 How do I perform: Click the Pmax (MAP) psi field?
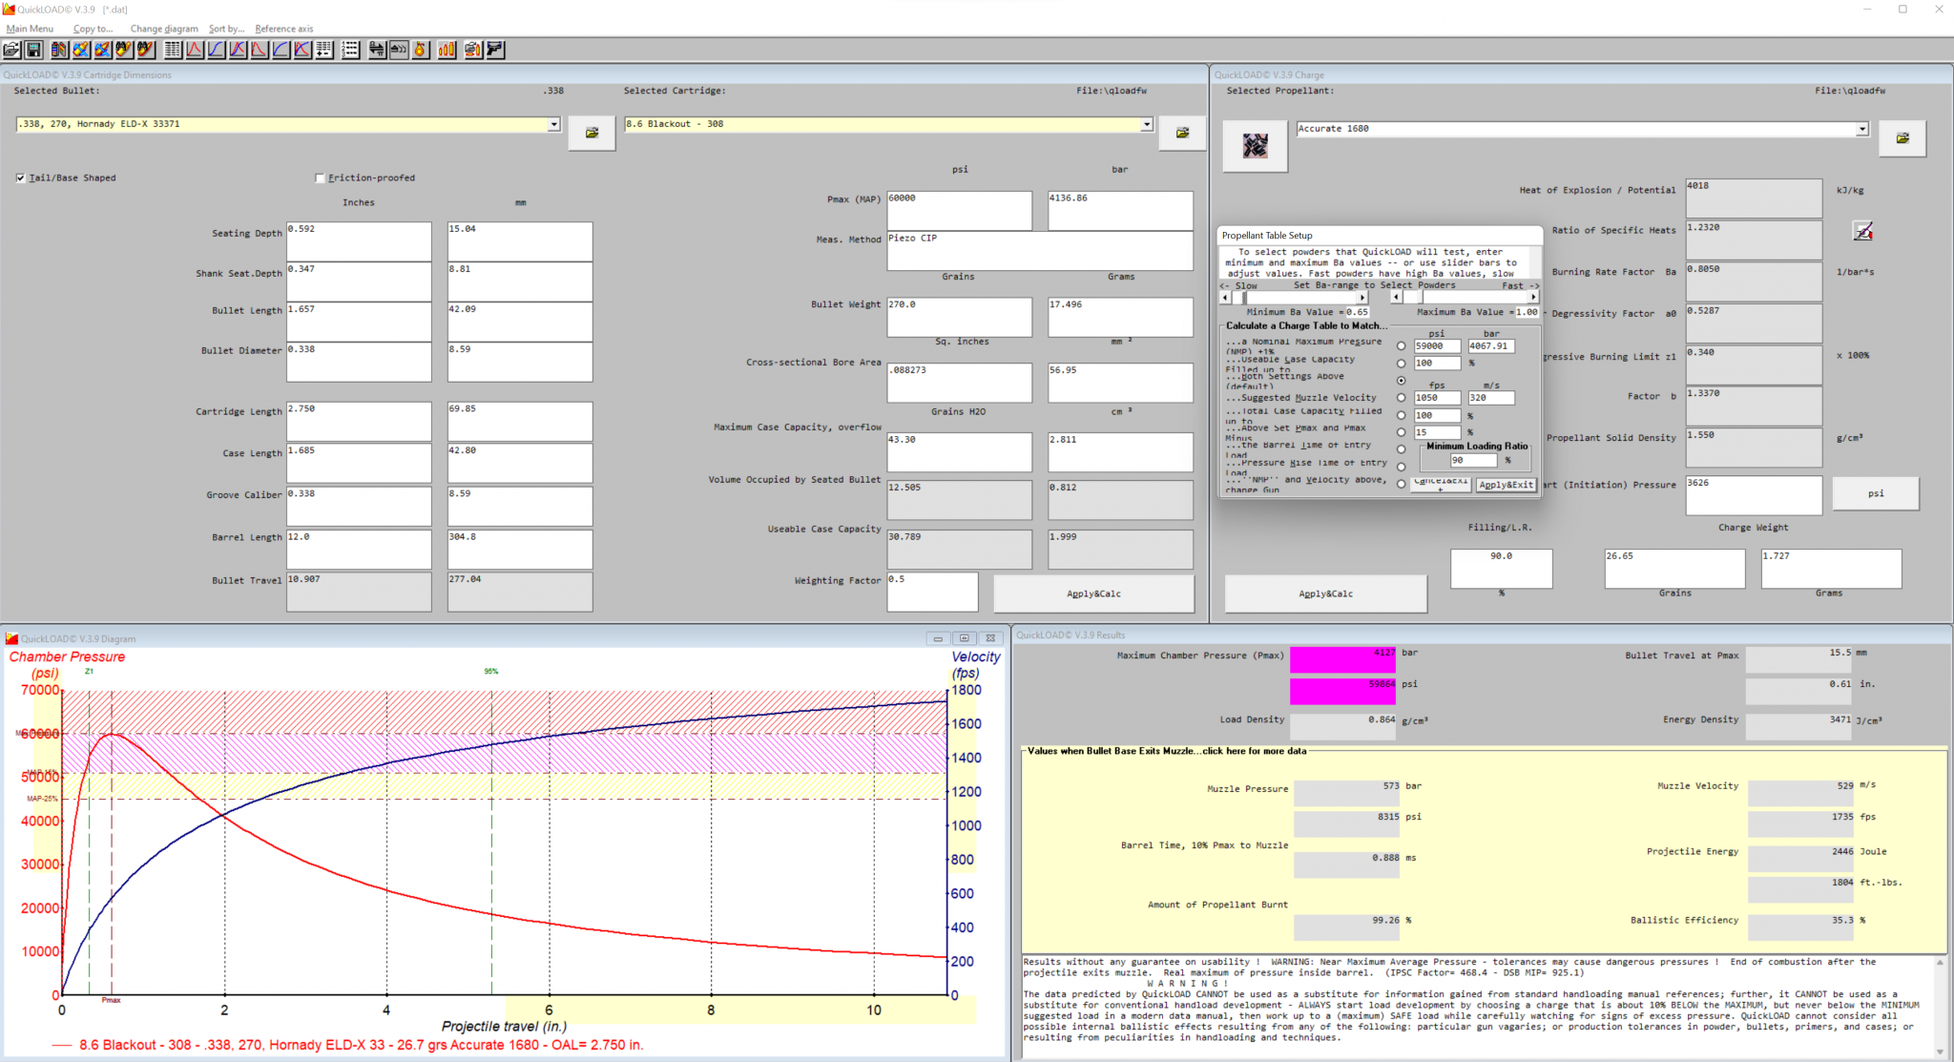pyautogui.click(x=959, y=210)
